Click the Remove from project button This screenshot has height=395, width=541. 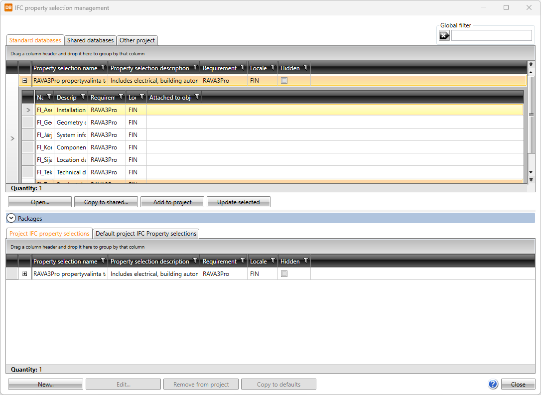pyautogui.click(x=201, y=385)
